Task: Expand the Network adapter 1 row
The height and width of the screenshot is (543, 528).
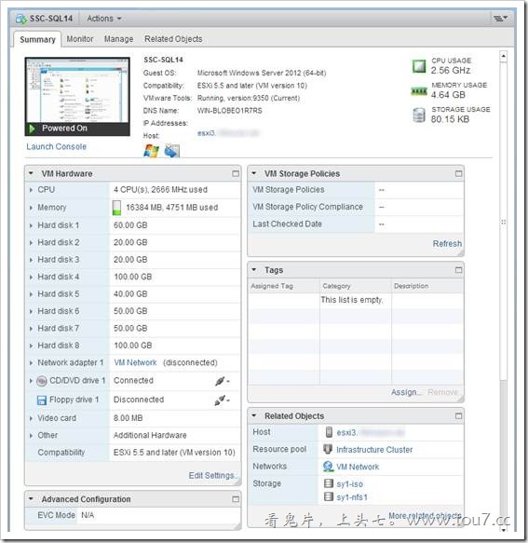Action: [31, 362]
